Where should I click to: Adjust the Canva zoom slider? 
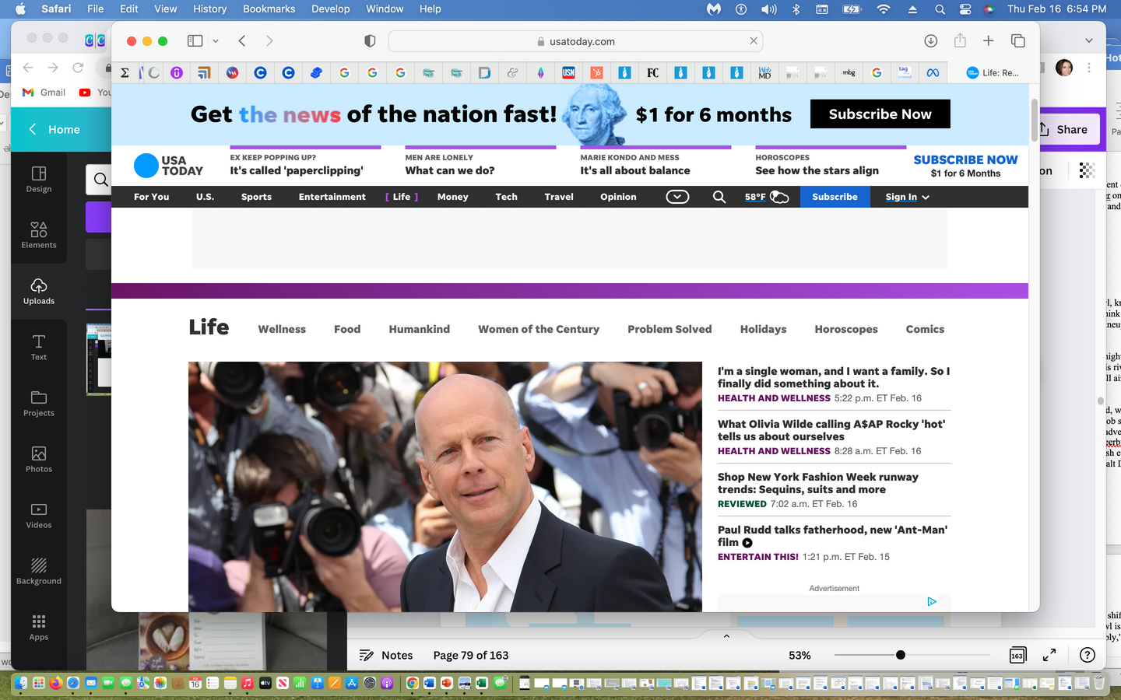[900, 656]
